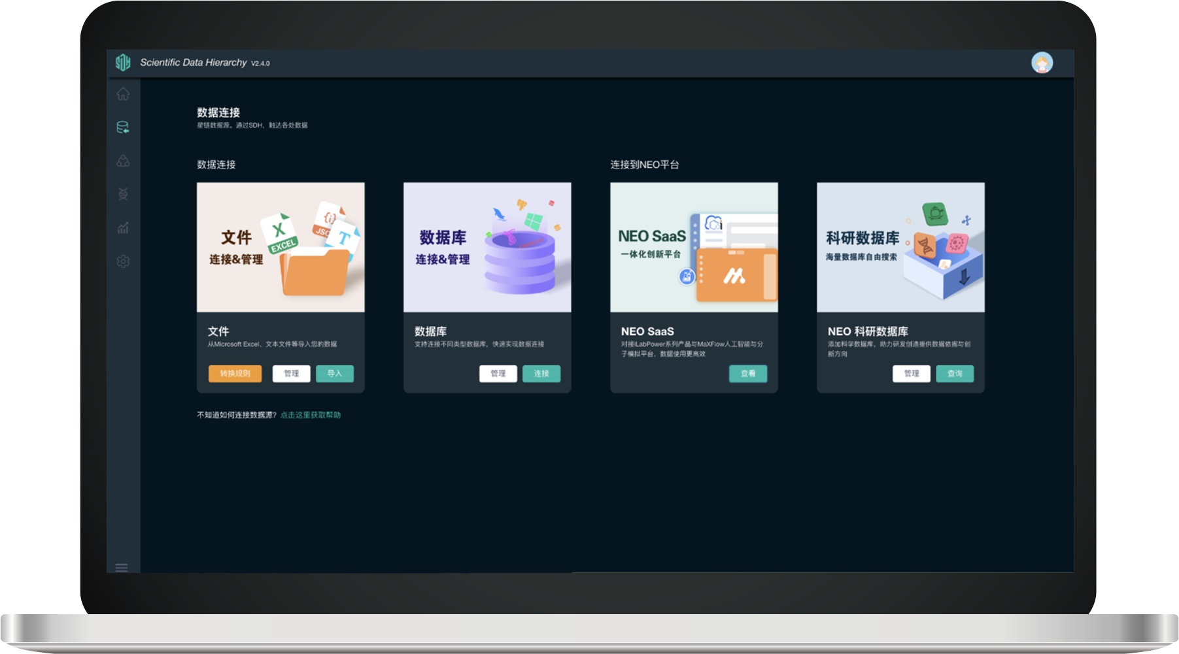
Task: Click the 转换规则 button on 文件 card
Action: coord(235,374)
